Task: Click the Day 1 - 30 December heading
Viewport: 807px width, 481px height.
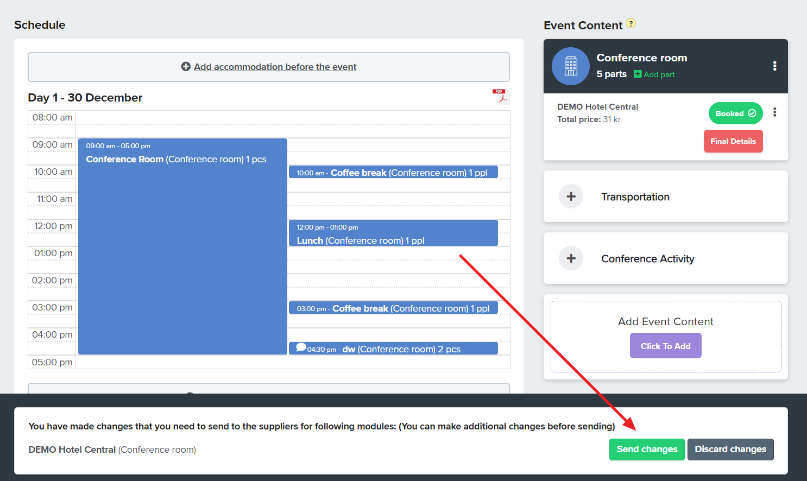Action: pyautogui.click(x=85, y=98)
